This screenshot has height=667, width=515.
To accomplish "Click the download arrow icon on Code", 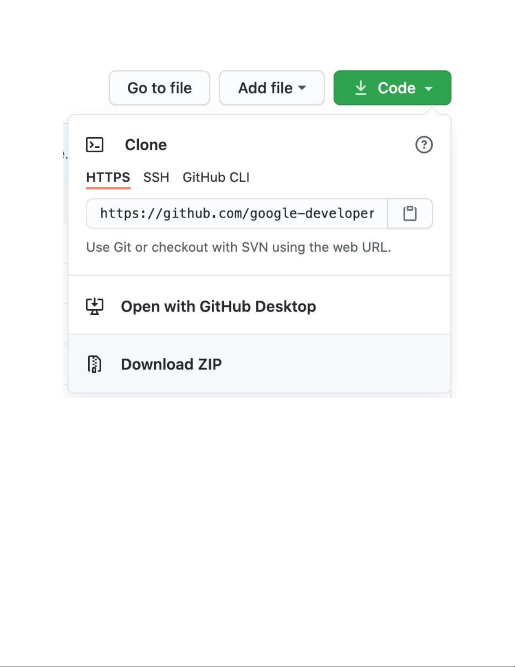I will coord(361,88).
